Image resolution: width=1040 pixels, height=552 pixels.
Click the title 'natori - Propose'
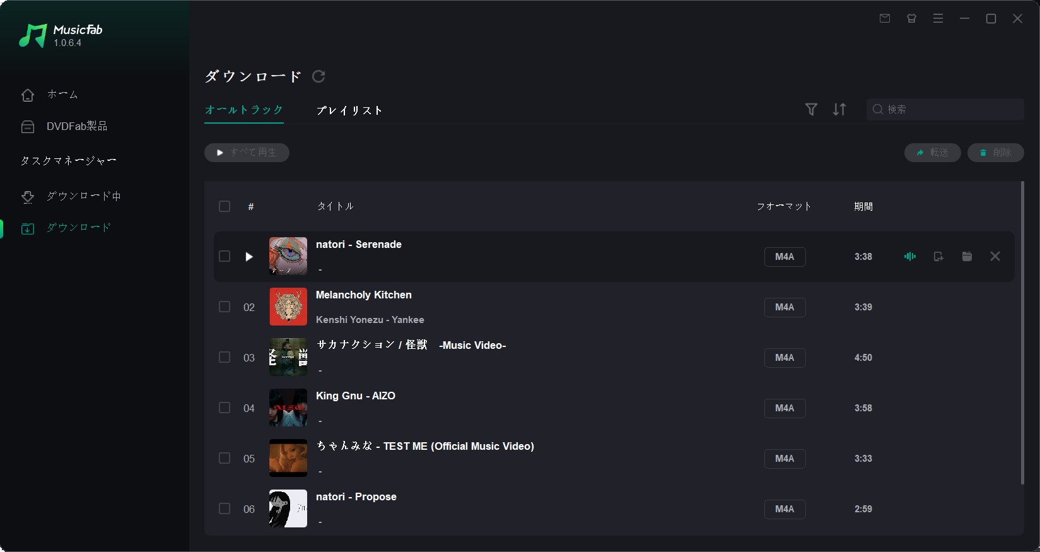(x=356, y=497)
